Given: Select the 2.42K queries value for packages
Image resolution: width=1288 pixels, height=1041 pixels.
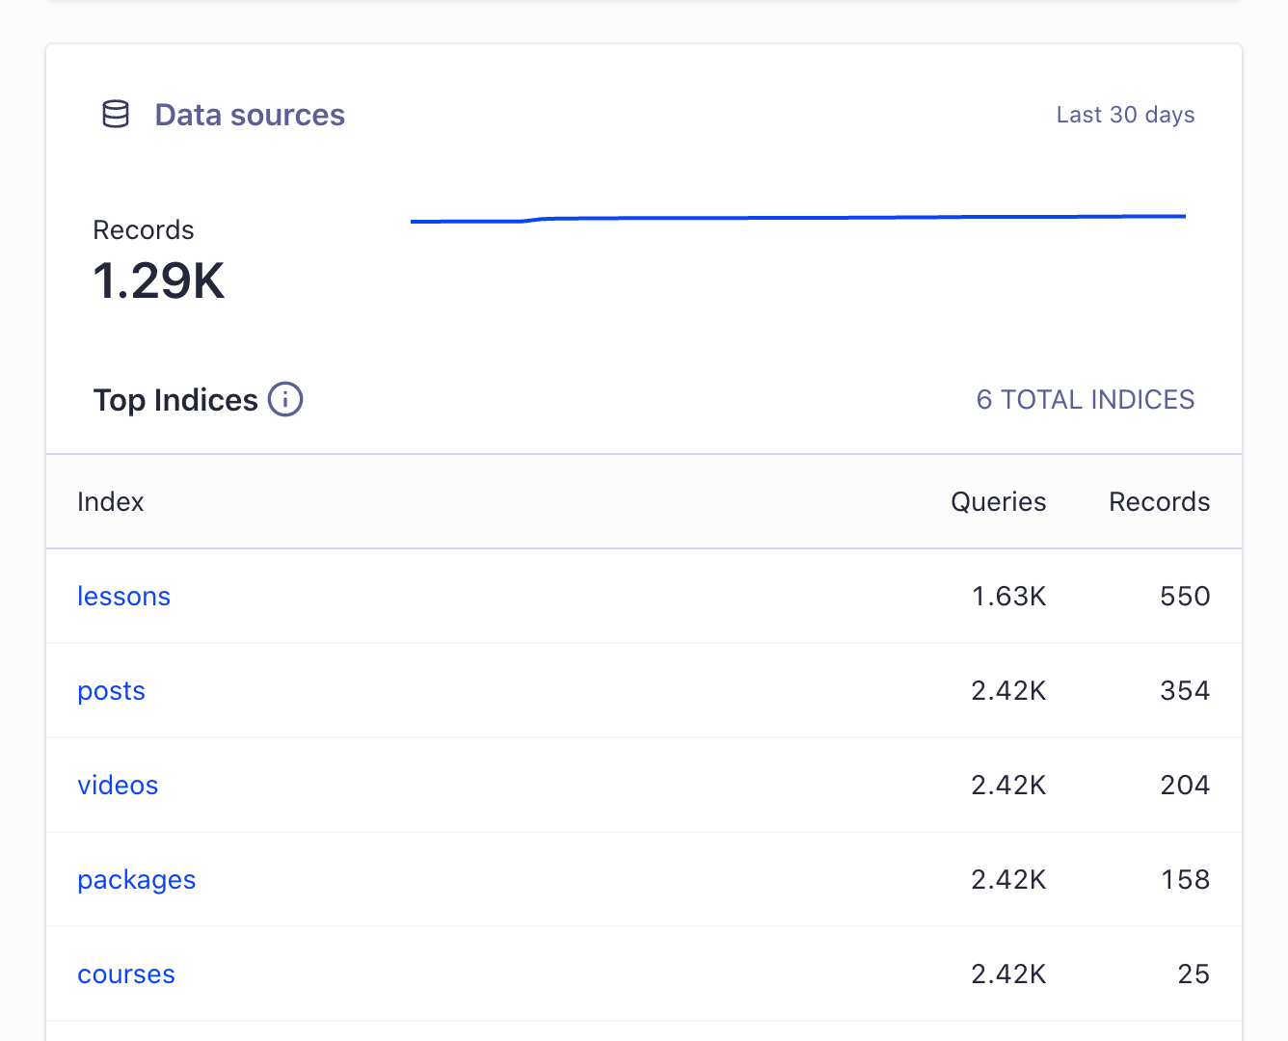Looking at the screenshot, I should click(x=1008, y=879).
